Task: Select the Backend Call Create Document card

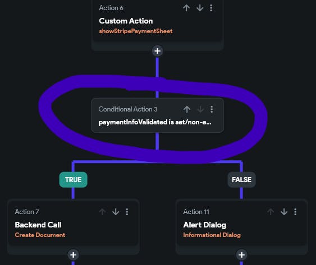Action: (x=74, y=223)
